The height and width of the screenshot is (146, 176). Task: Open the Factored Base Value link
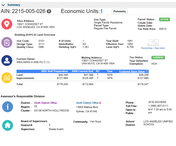coord(132,72)
